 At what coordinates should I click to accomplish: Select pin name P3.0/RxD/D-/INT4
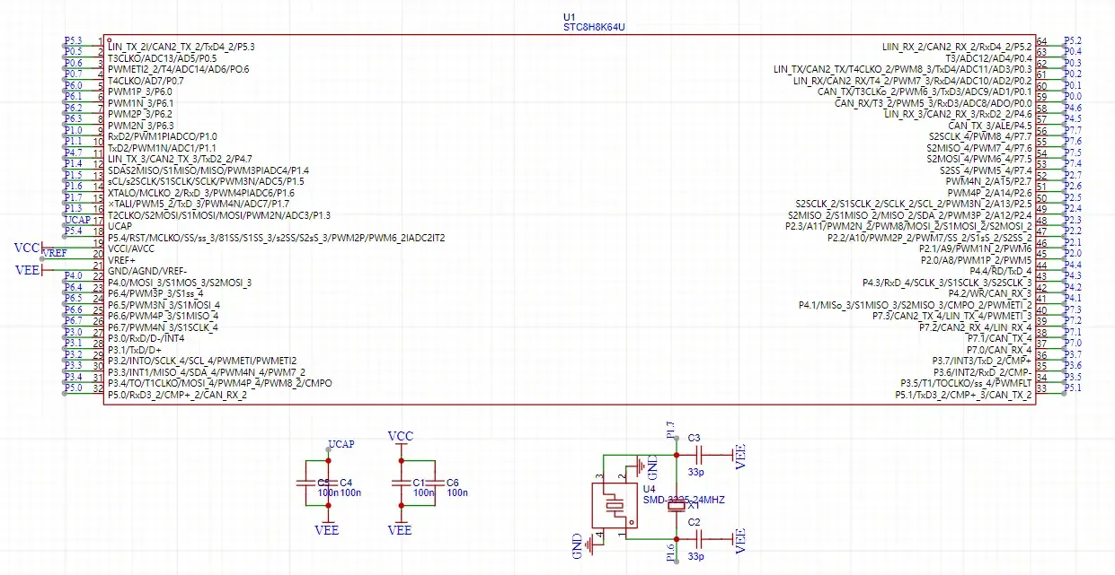coord(146,338)
